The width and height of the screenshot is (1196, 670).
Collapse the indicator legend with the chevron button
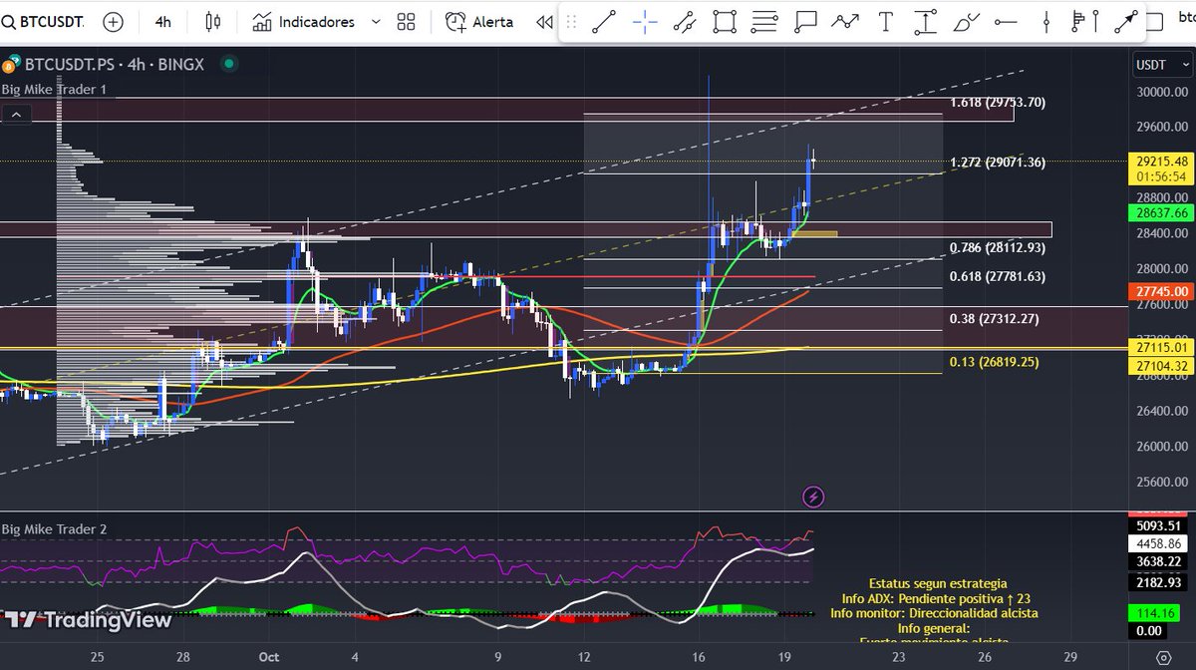point(15,115)
